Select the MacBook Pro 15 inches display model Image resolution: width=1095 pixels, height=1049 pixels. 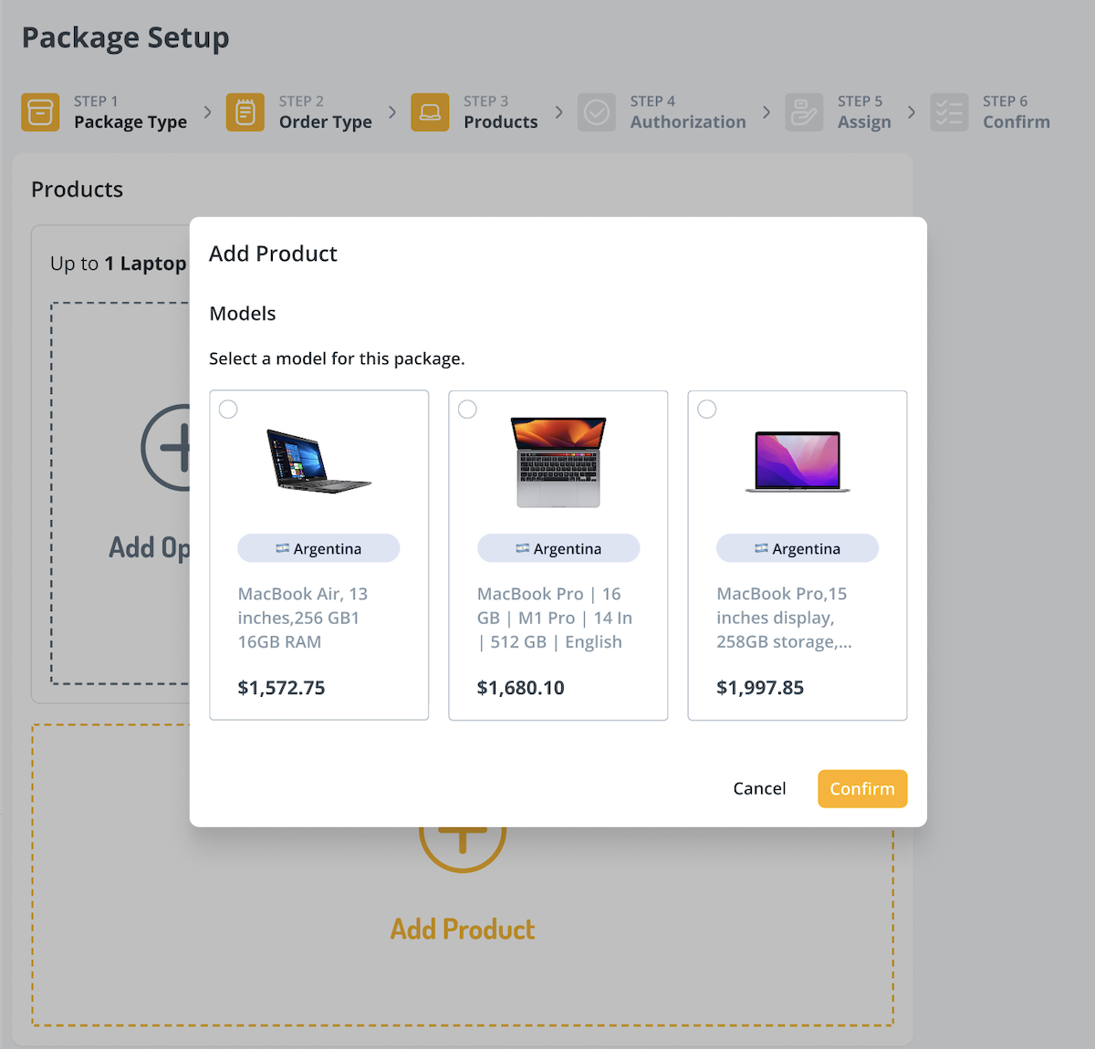706,410
